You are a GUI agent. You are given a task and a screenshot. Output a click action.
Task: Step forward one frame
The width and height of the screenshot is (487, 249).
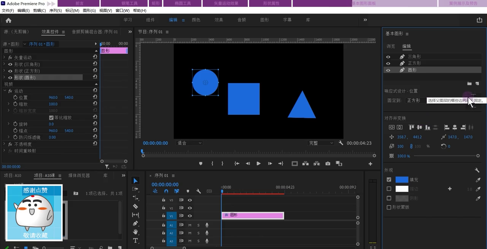(270, 163)
